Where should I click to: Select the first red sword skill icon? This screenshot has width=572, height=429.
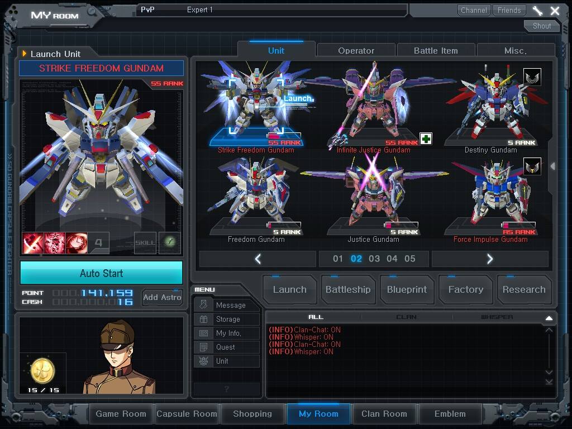pos(33,243)
